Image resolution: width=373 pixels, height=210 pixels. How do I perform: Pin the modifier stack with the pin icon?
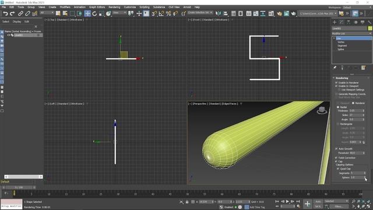(x=335, y=68)
